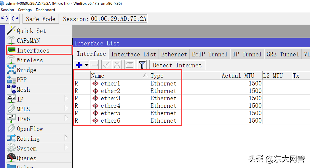Click the Session address field
310x168 pixels.
coord(119,19)
